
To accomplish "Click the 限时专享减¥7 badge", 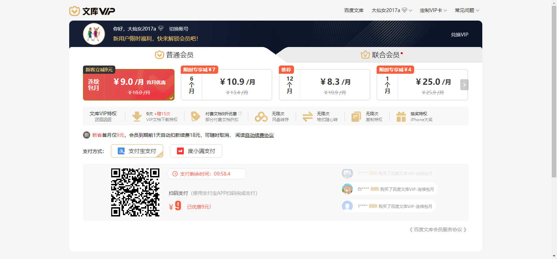I will (199, 70).
